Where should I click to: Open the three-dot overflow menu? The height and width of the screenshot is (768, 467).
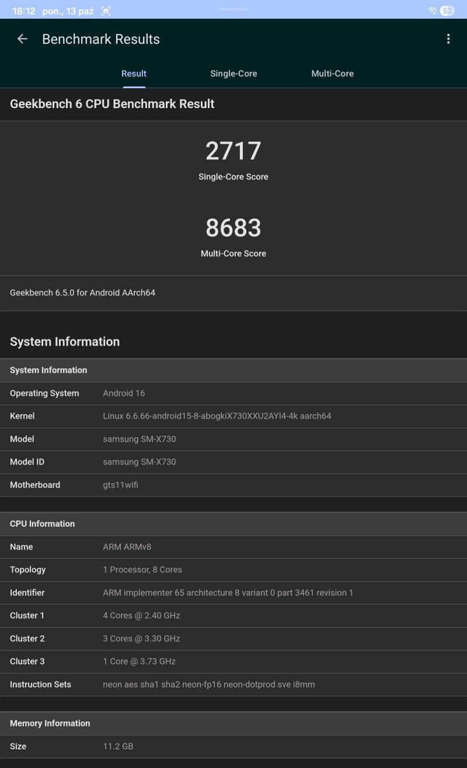click(x=448, y=39)
